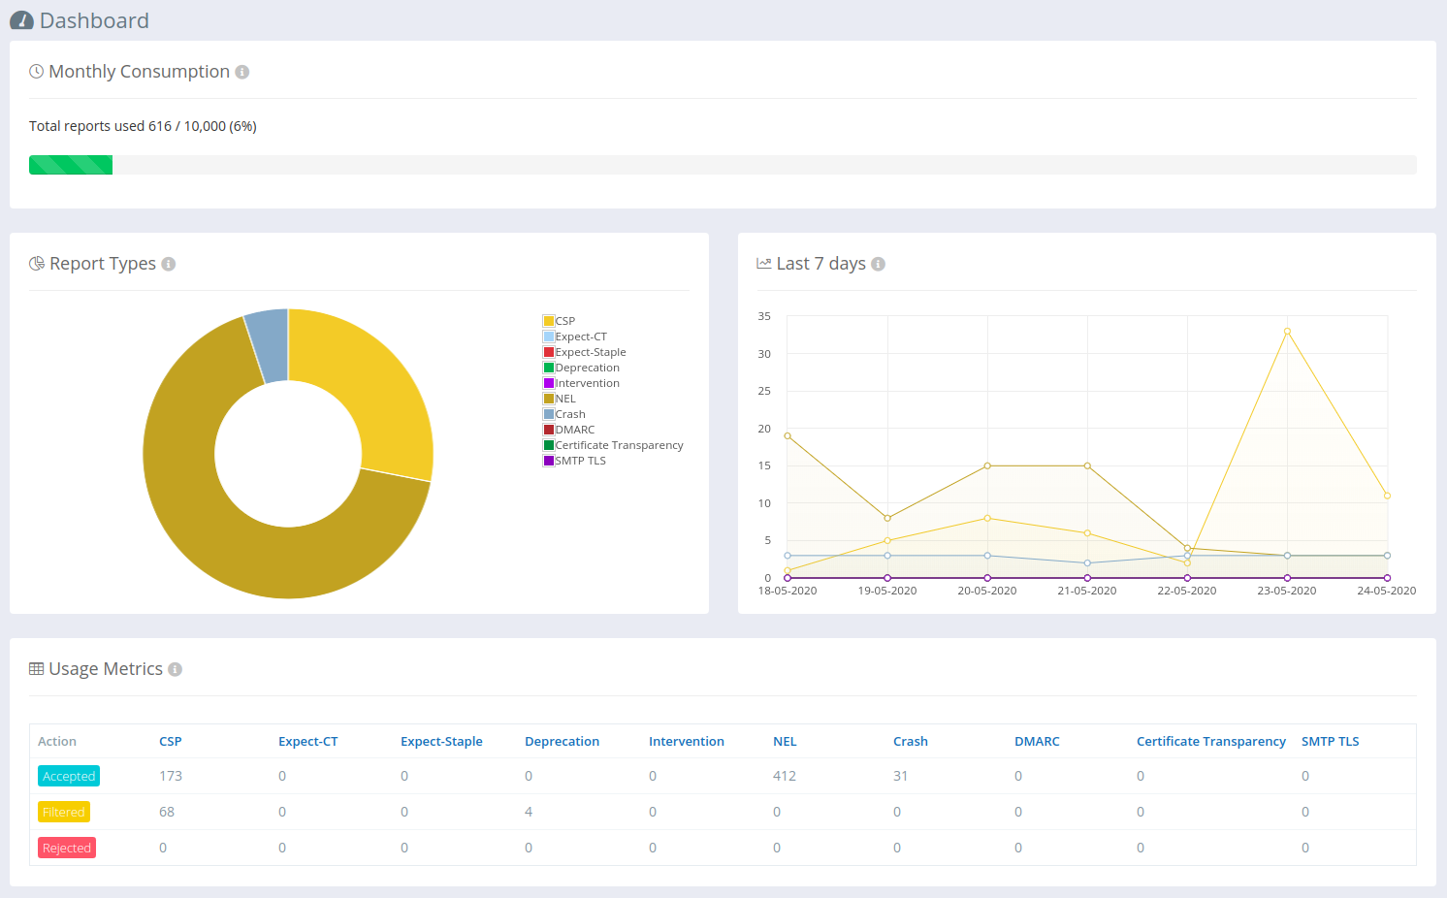The width and height of the screenshot is (1447, 898).
Task: Open the NEL column link
Action: [785, 741]
